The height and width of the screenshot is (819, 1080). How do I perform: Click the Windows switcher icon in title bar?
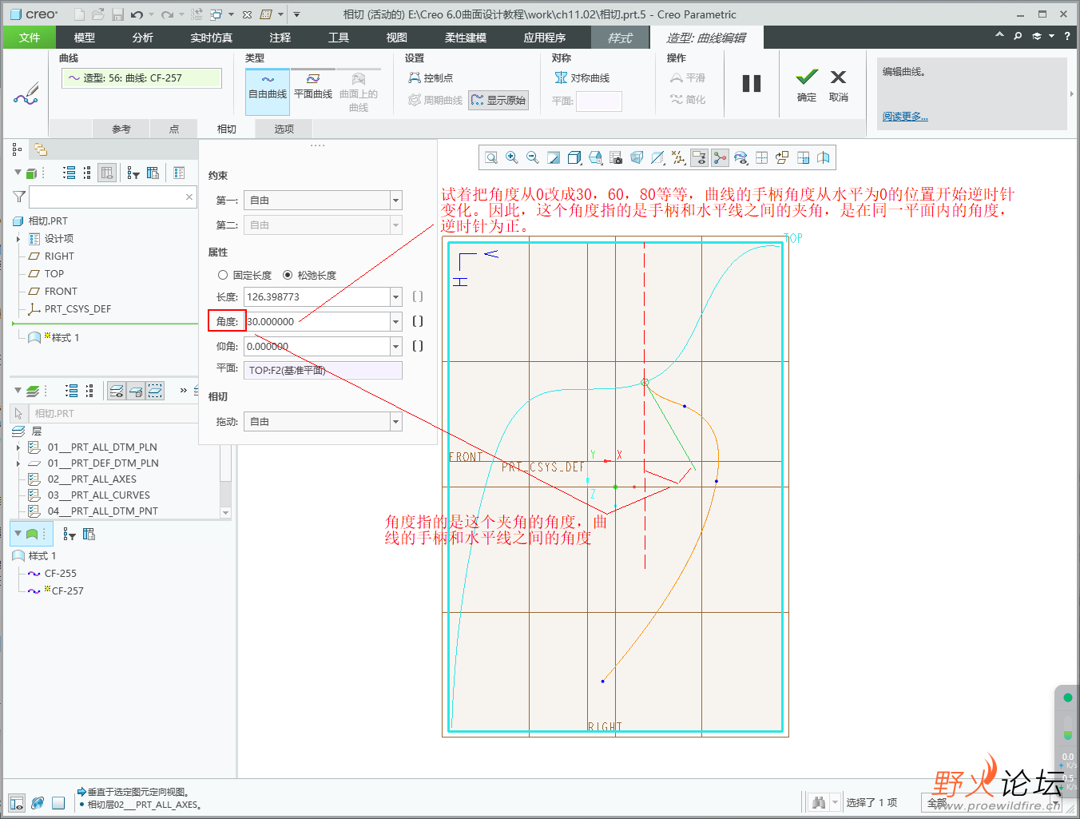(x=216, y=14)
